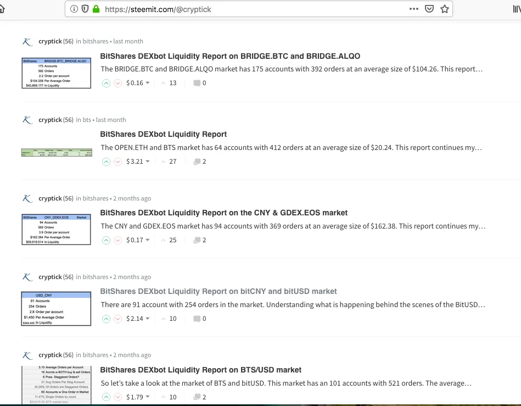Show the 13 voters list

pyautogui.click(x=169, y=83)
